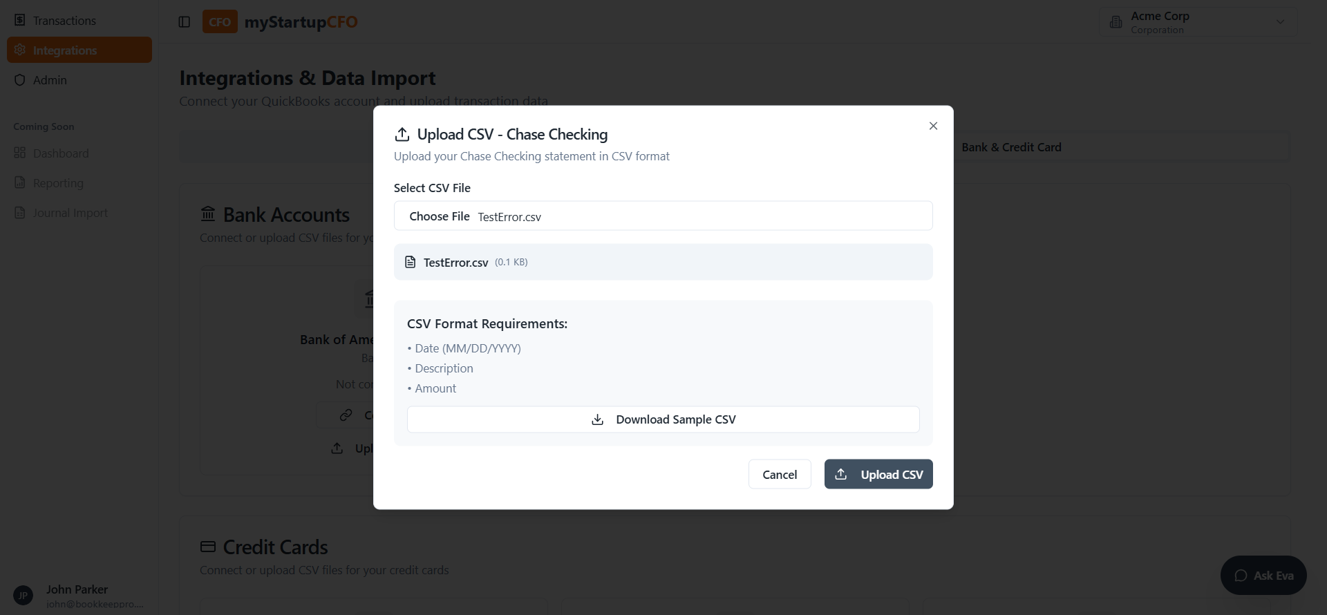
Task: Click the download icon on Sample CSV
Action: click(598, 419)
